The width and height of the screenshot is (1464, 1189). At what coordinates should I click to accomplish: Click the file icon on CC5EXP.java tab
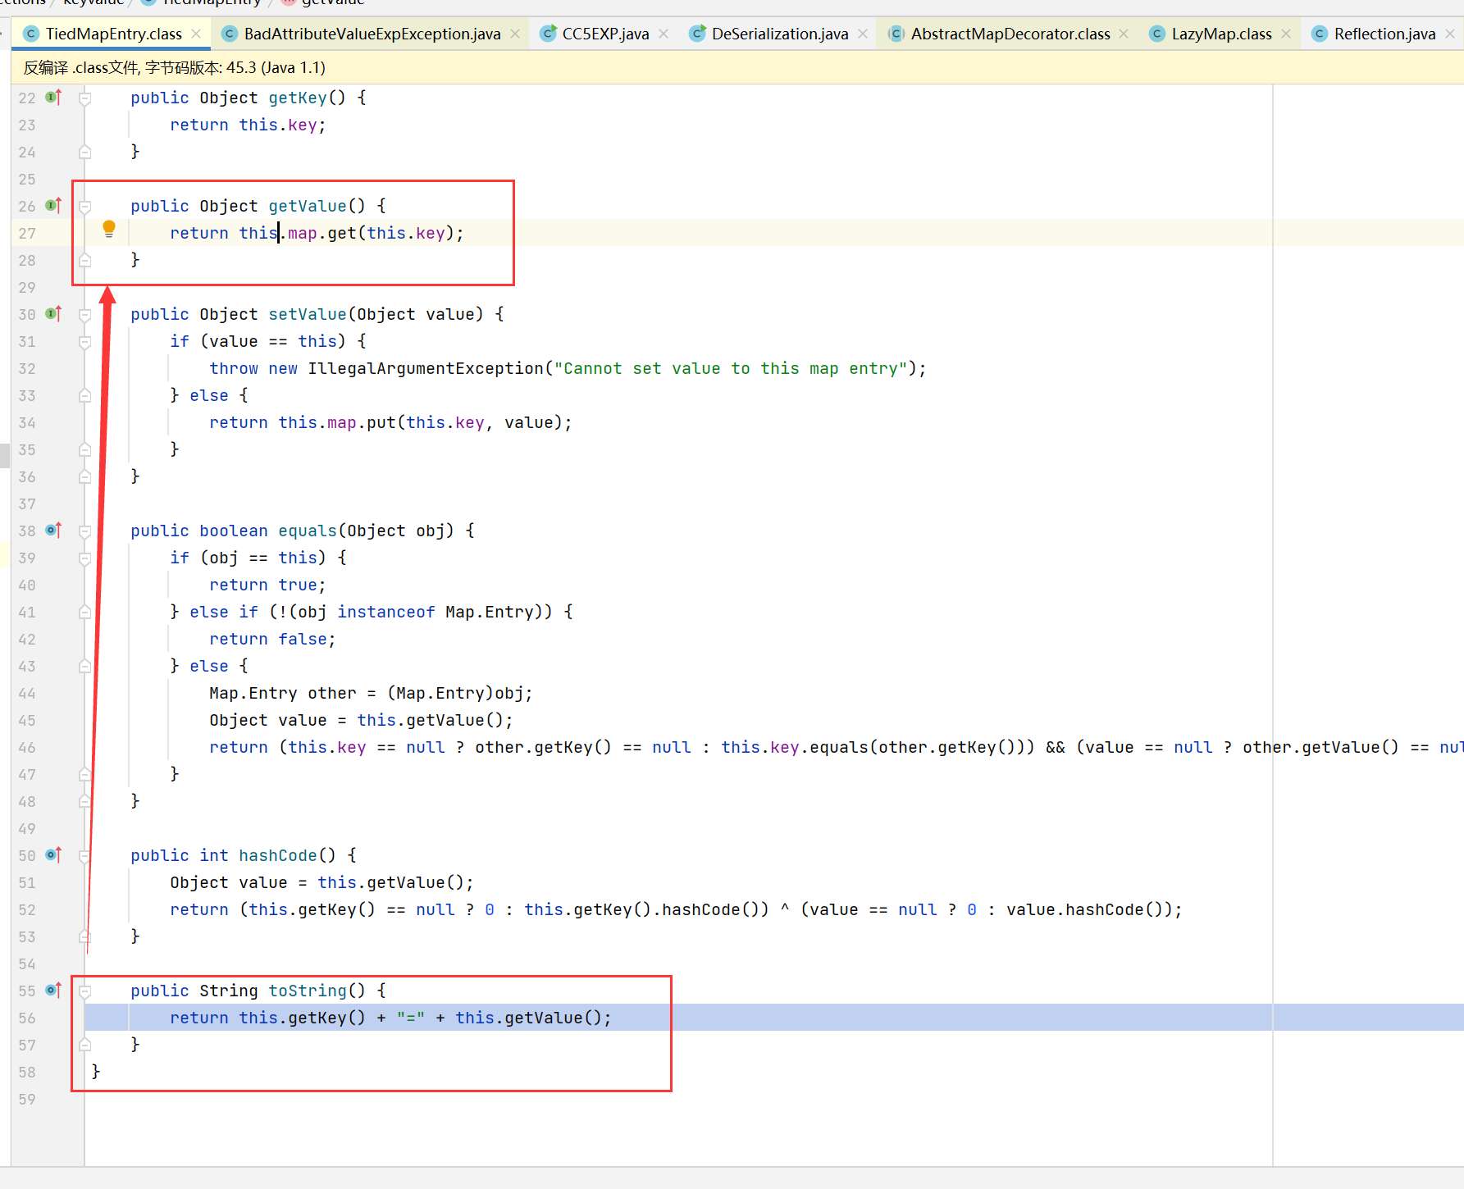tap(548, 34)
